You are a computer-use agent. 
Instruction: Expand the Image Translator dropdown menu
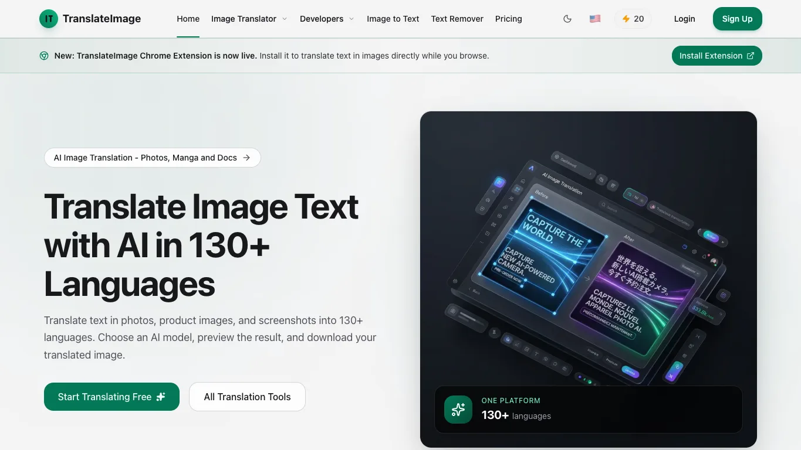(x=249, y=19)
